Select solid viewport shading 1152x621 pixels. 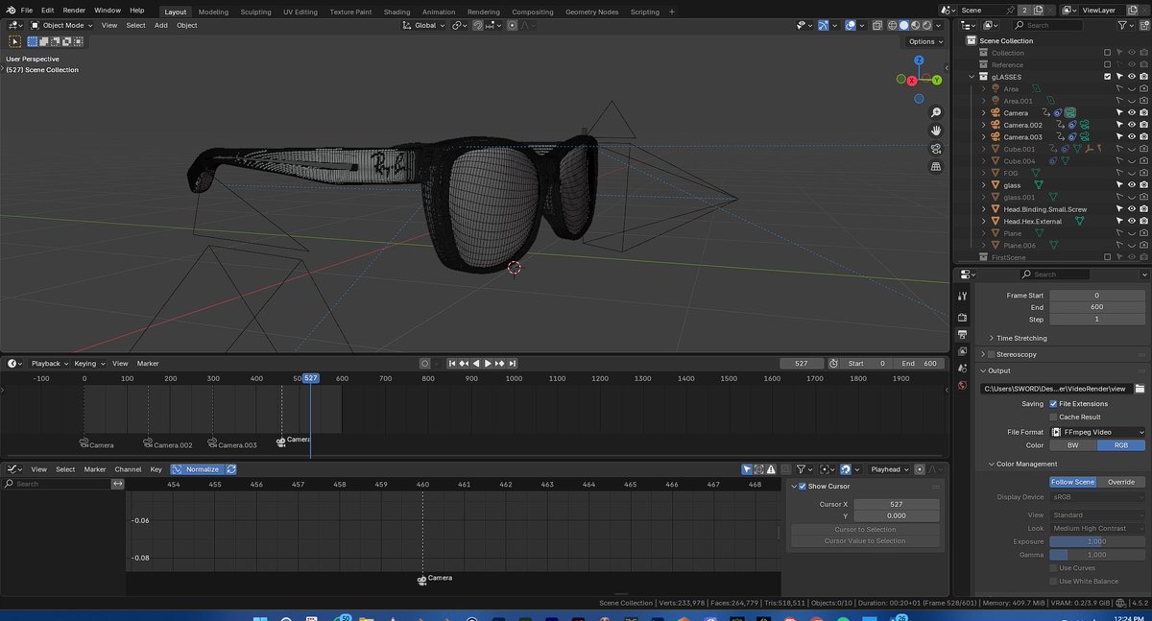pyautogui.click(x=903, y=25)
